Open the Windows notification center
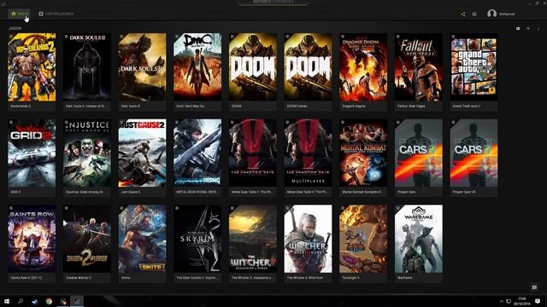The width and height of the screenshot is (547, 307). [x=538, y=301]
